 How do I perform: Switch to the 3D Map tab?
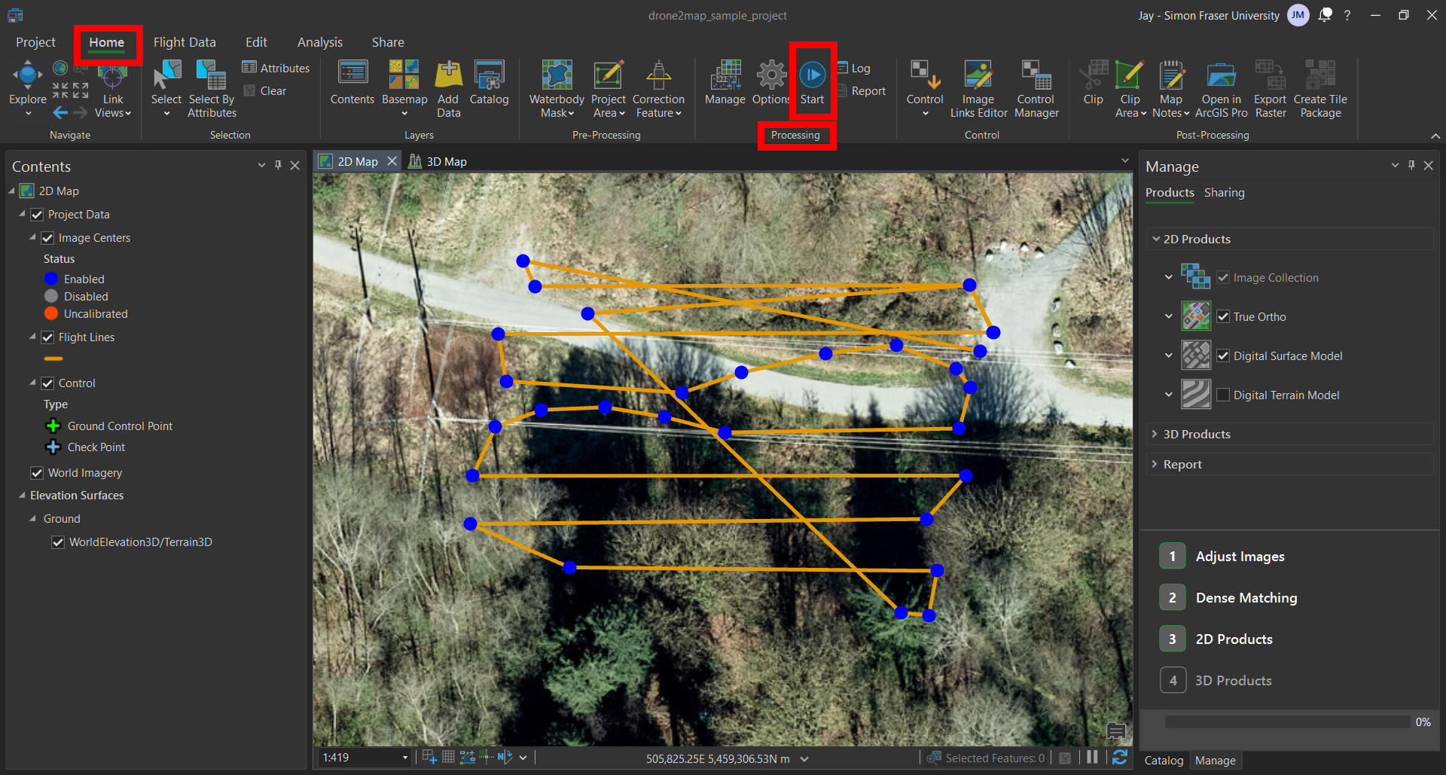coord(446,162)
